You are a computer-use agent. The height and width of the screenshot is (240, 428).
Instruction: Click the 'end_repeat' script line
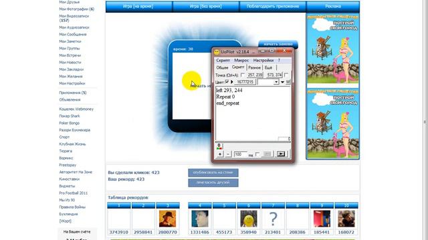coord(227,103)
